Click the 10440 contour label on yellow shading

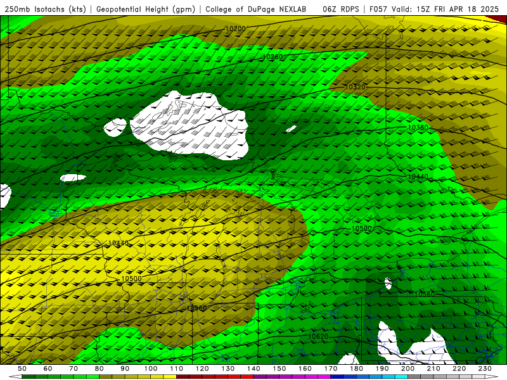pos(119,243)
